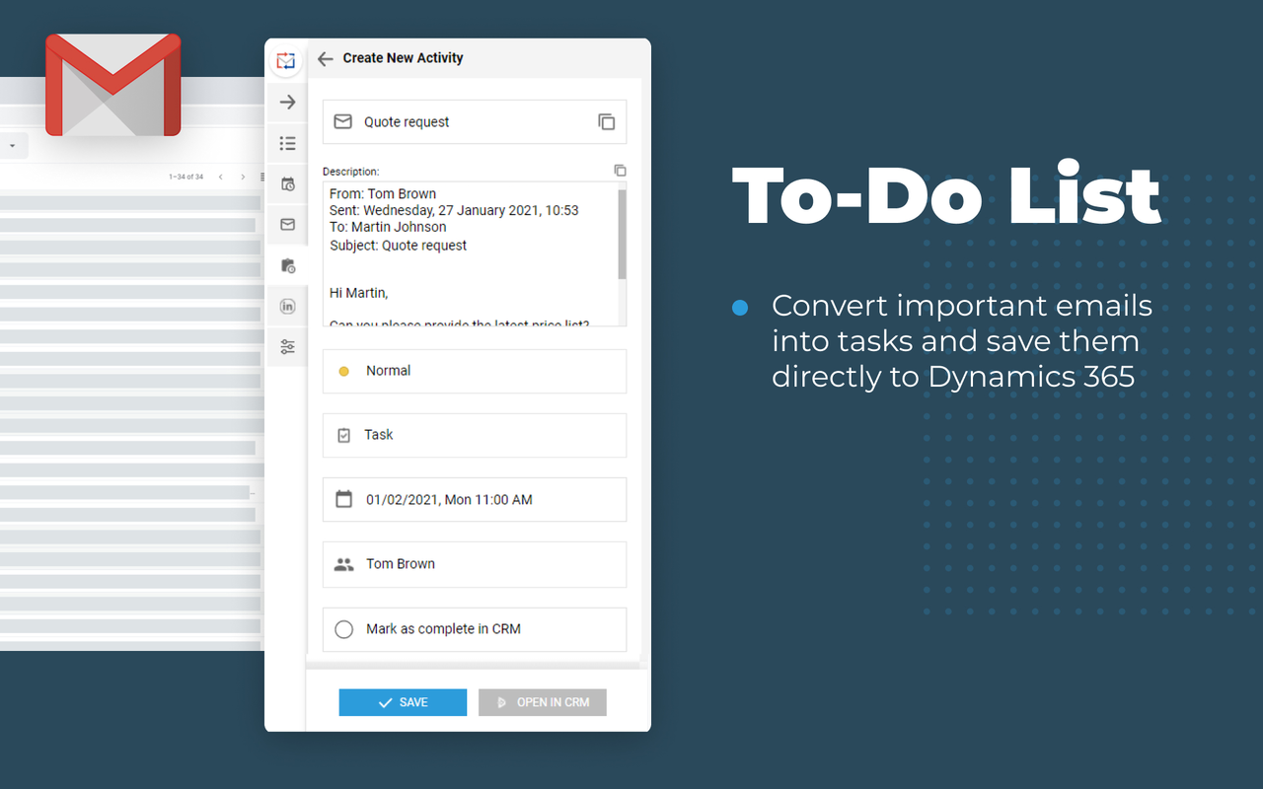Open the LinkedIn sidebar icon

287,307
